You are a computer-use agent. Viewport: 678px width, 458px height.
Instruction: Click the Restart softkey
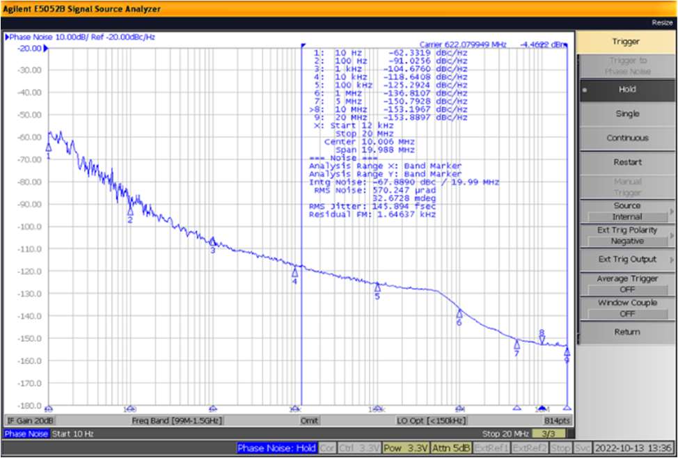point(626,162)
